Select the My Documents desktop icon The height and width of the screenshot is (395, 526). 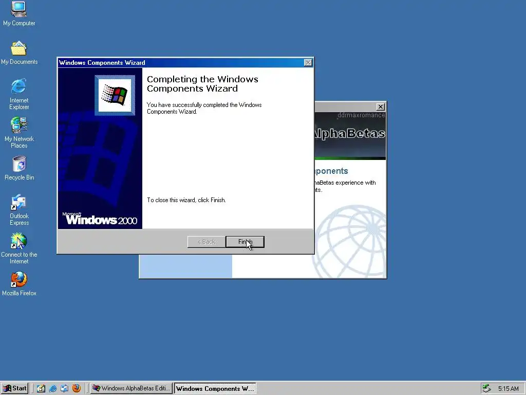click(x=19, y=52)
